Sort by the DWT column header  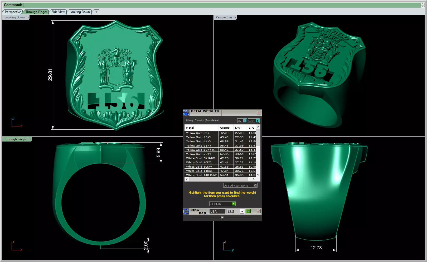pos(240,128)
